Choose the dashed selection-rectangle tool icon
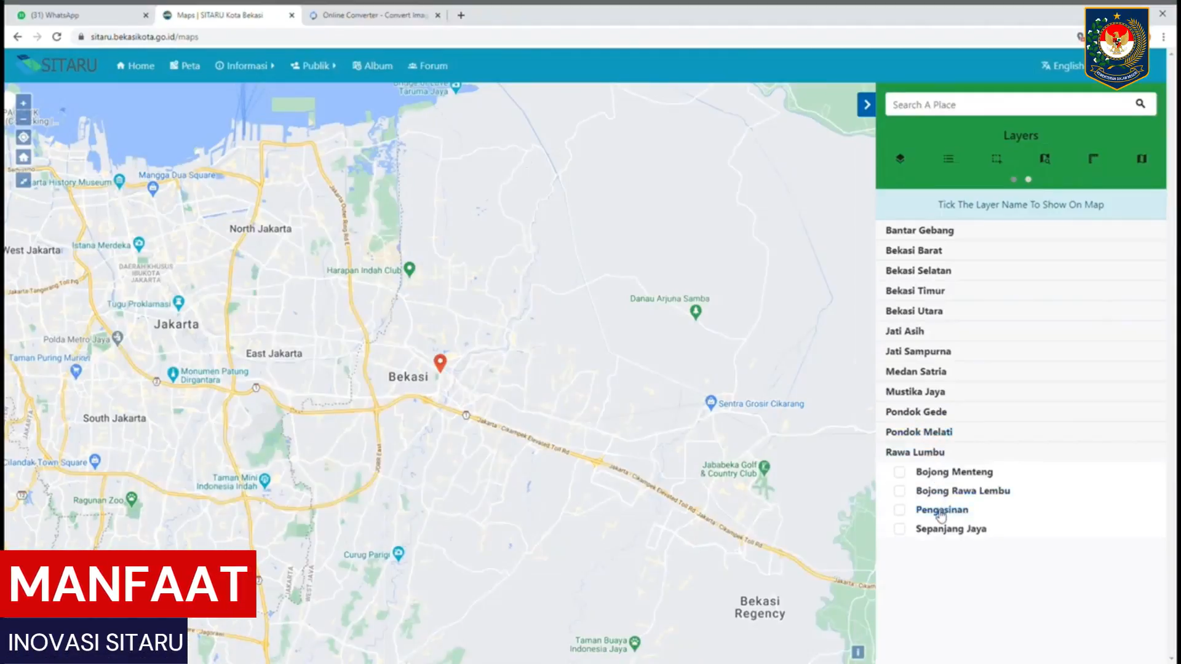Image resolution: width=1181 pixels, height=664 pixels. tap(996, 159)
